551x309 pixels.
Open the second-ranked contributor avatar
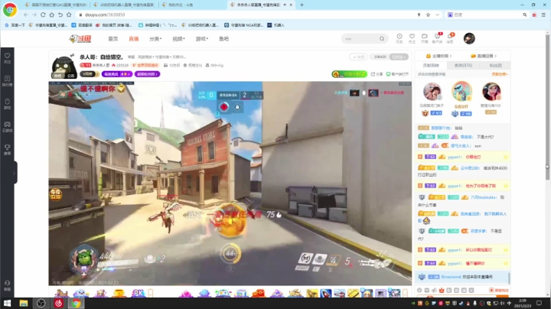(432, 92)
